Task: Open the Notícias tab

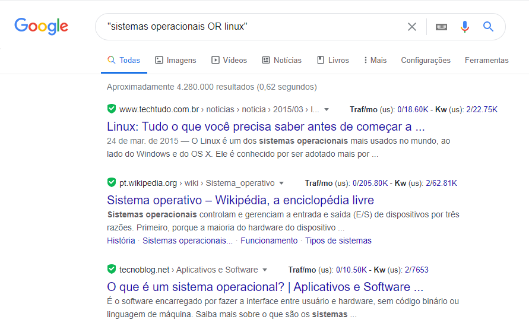Action: (281, 61)
